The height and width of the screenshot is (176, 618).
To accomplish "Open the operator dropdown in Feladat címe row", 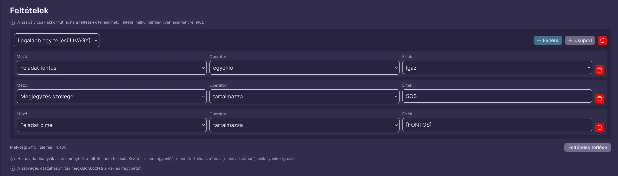I will (304, 125).
